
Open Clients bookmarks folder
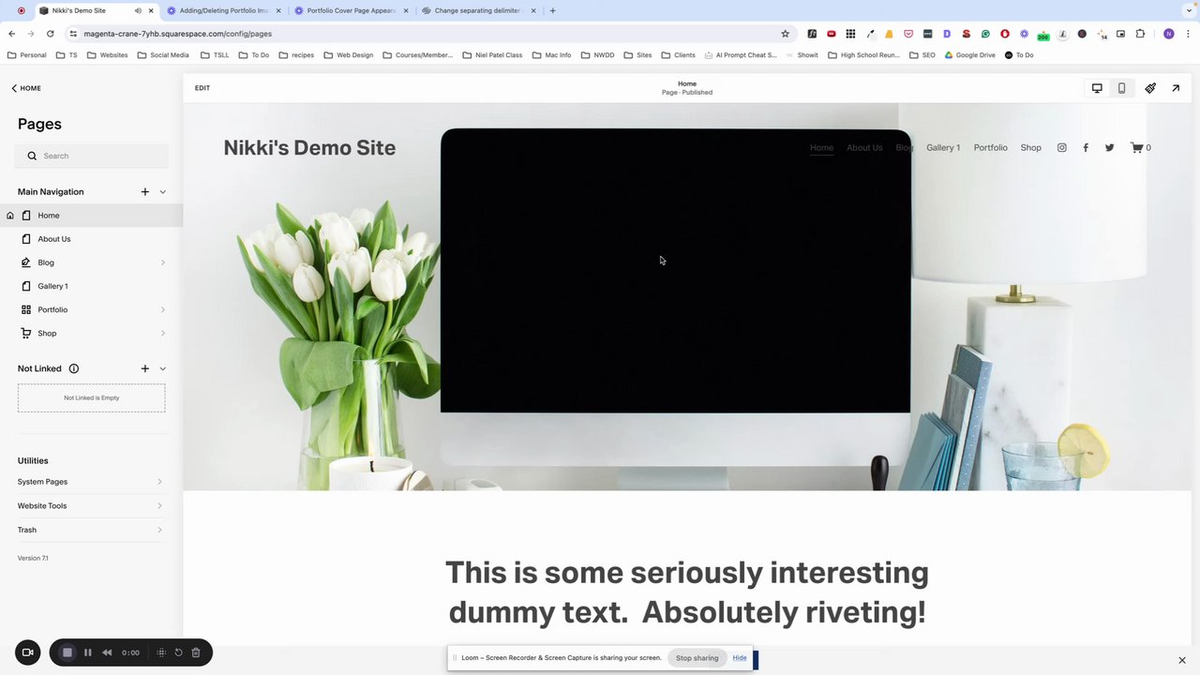pyautogui.click(x=679, y=55)
